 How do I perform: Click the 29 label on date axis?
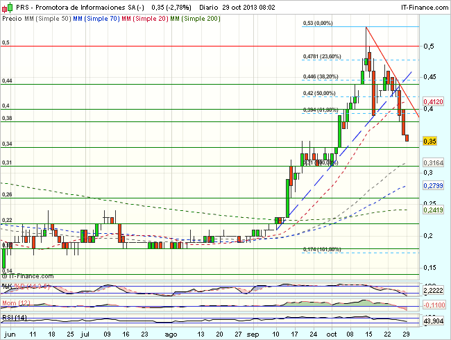point(406,334)
